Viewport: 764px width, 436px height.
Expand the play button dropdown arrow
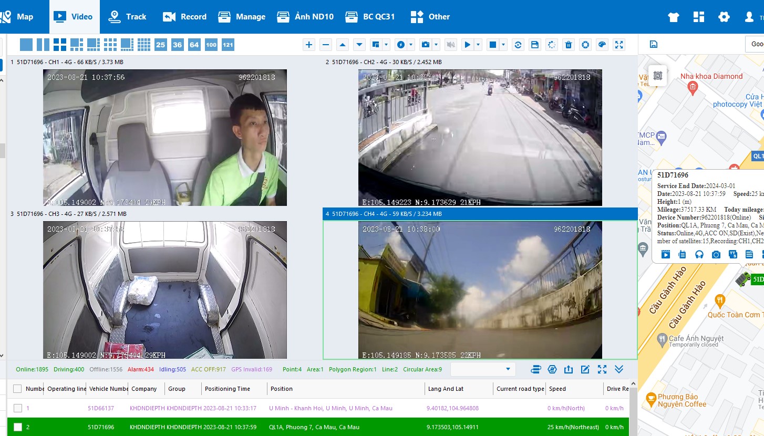tap(478, 45)
